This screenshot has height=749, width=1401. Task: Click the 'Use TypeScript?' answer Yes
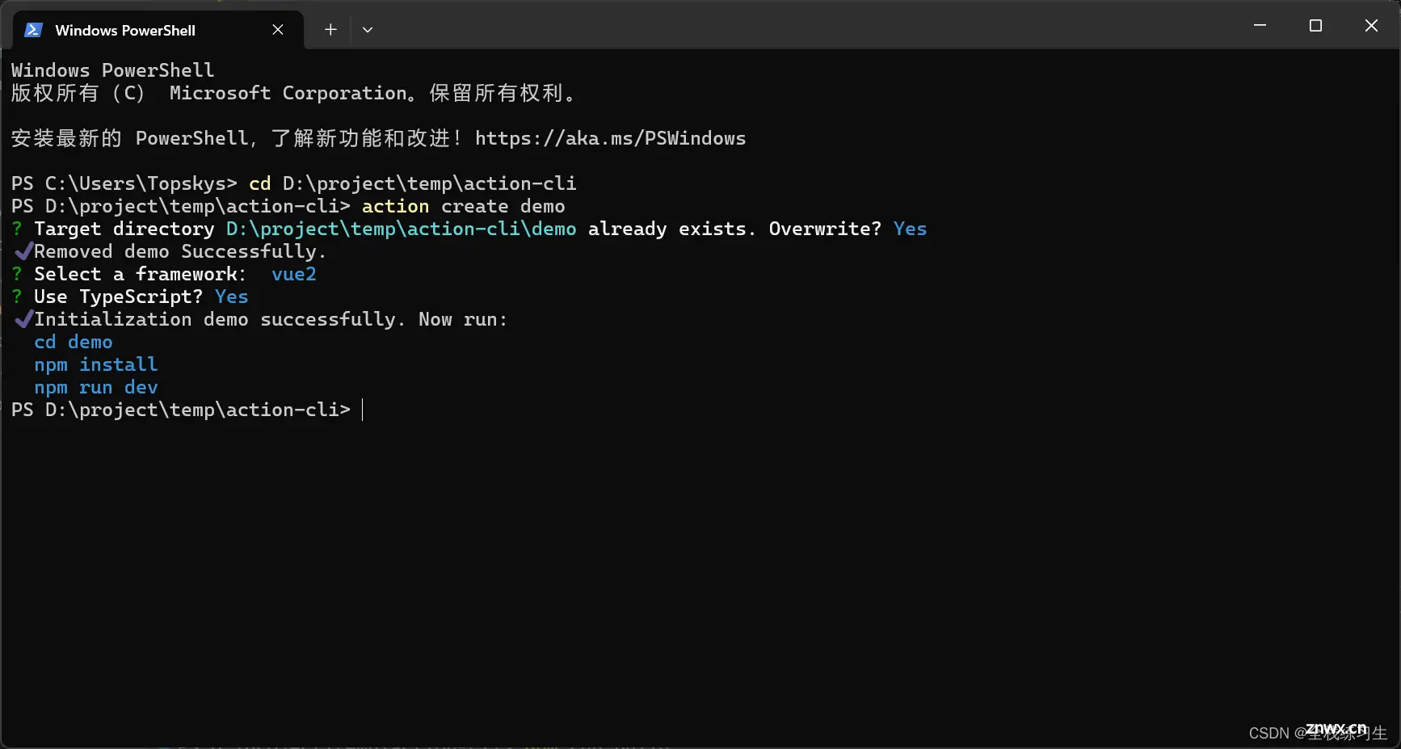(x=231, y=297)
